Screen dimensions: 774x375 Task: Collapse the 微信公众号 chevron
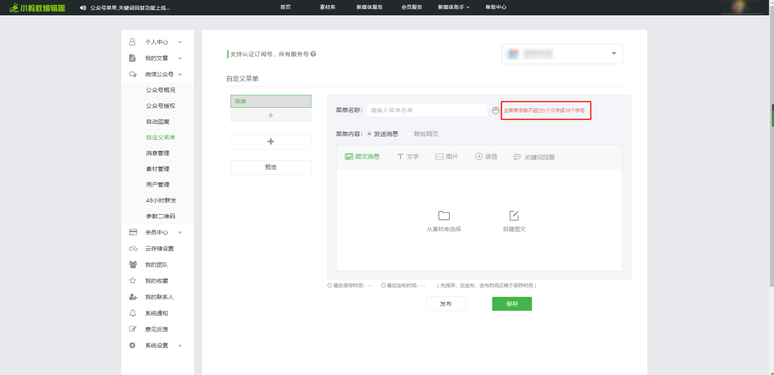[180, 74]
